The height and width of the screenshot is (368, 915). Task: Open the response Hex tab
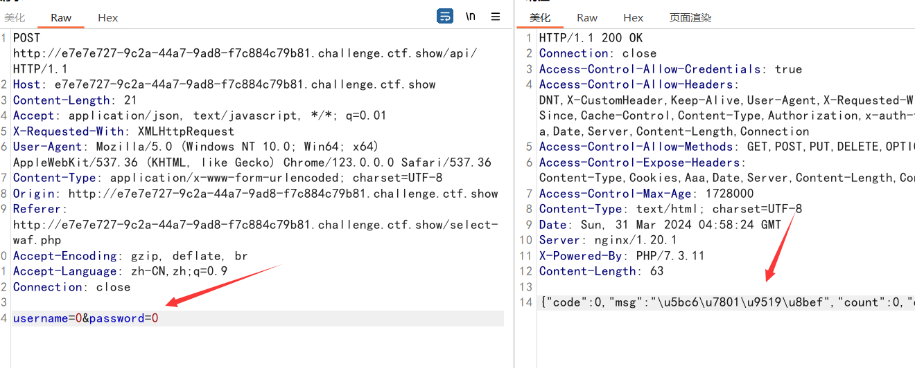tap(633, 17)
